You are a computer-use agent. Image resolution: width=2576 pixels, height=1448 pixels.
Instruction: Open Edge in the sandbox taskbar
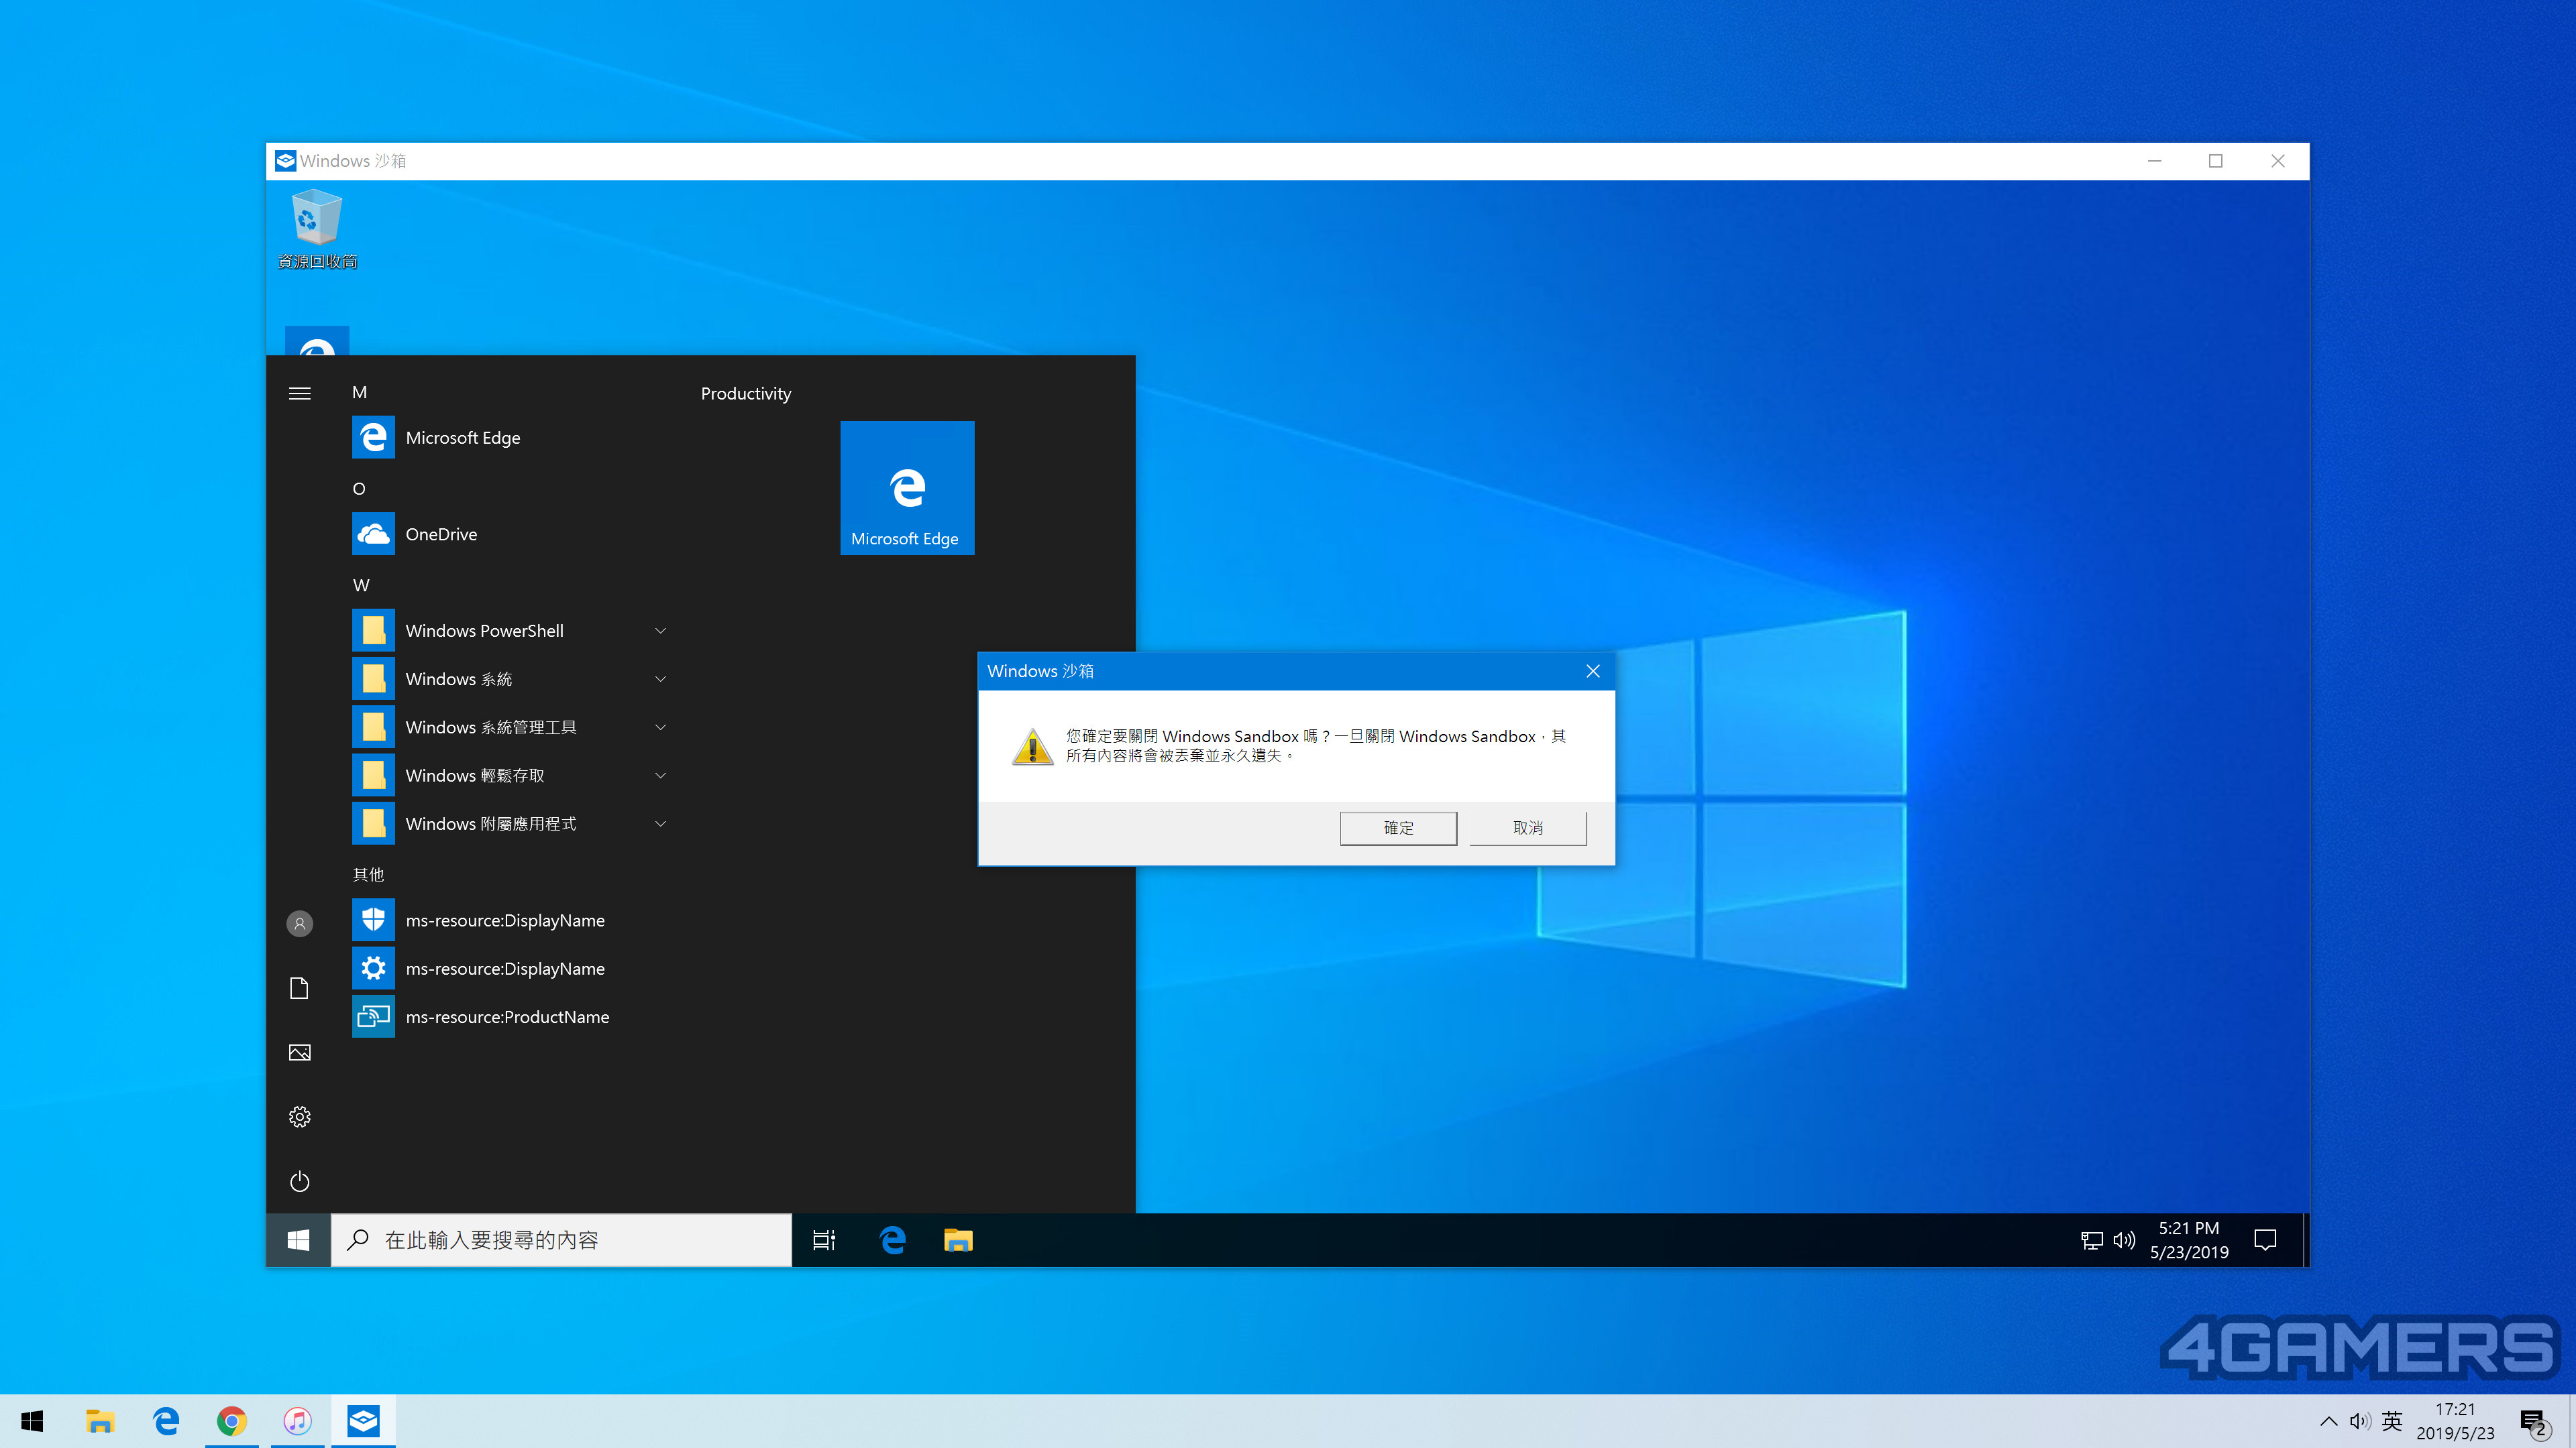(892, 1240)
